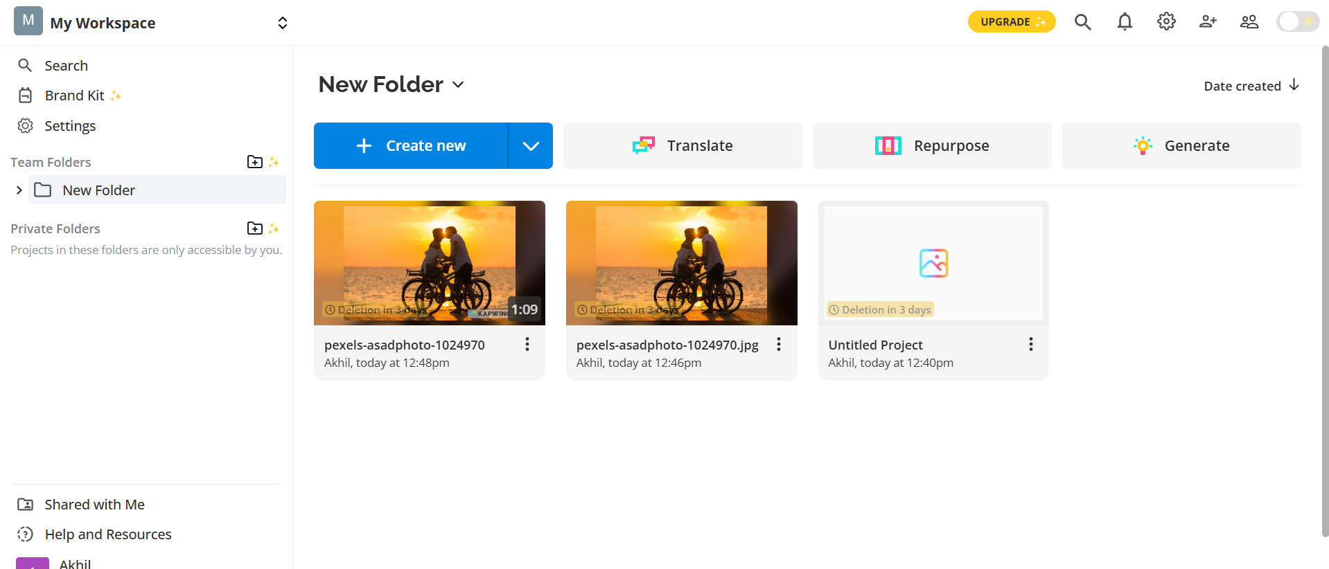Open the Untitled Project thumbnail
Viewport: 1329px width, 569px height.
click(x=933, y=263)
